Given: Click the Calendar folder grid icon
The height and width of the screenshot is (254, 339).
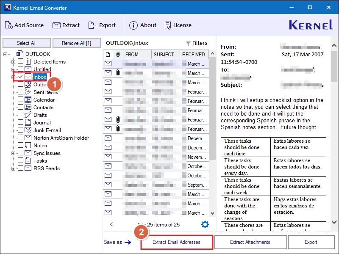Looking at the screenshot, I should [x=28, y=99].
